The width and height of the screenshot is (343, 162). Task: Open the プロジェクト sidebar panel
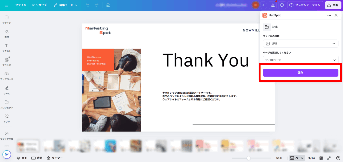tap(7, 104)
